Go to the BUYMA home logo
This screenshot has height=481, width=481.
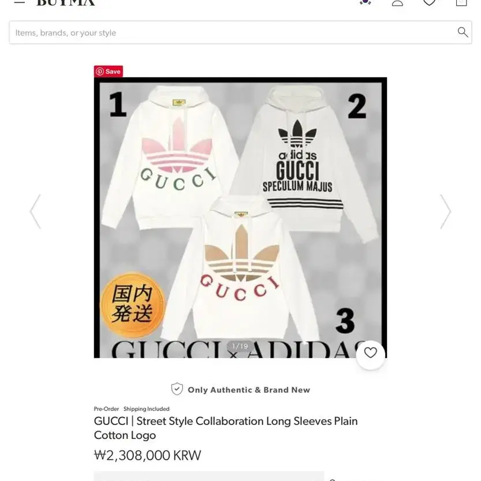(66, 2)
